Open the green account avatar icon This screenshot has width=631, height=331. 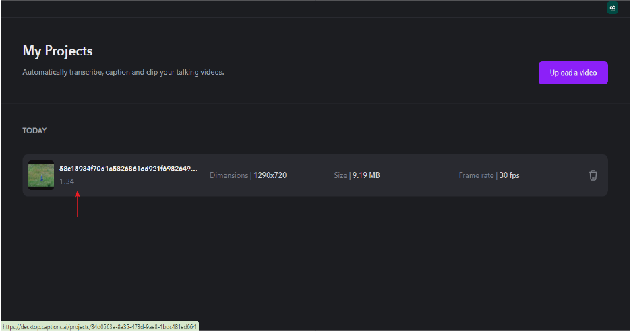tap(612, 8)
